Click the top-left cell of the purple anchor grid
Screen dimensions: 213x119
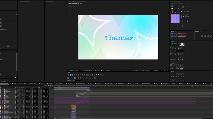tap(172, 16)
